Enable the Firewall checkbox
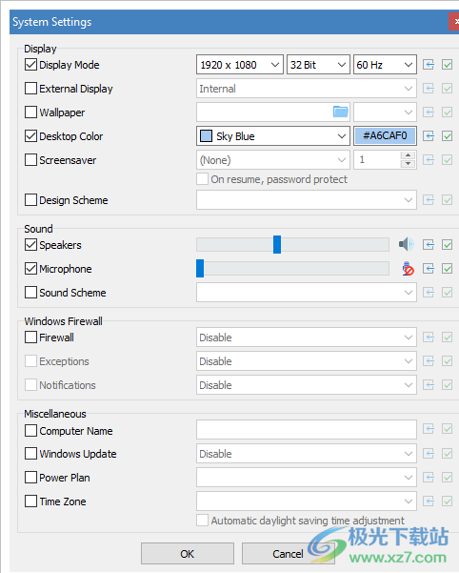 [x=30, y=337]
